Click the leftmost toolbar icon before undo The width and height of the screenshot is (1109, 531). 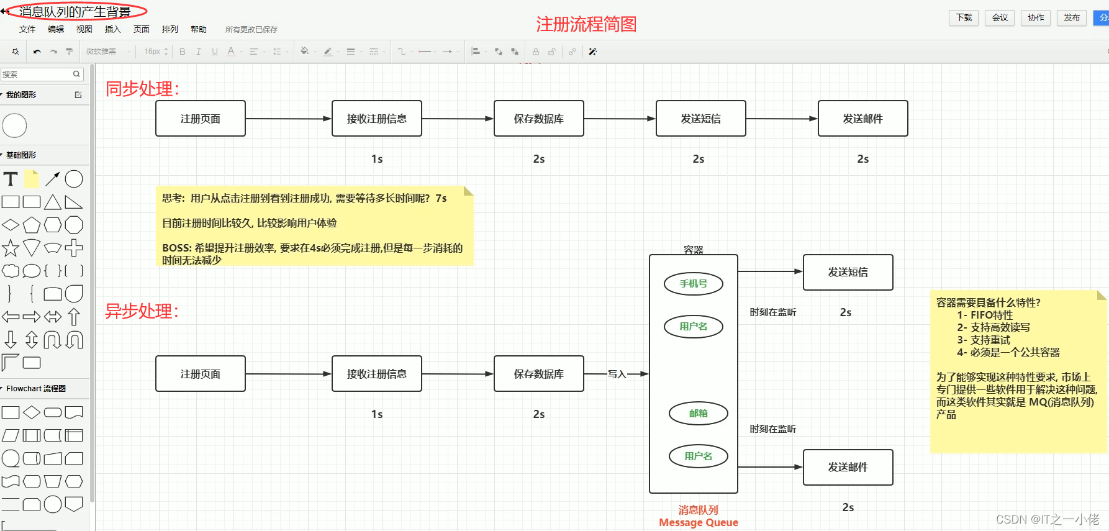coord(16,52)
